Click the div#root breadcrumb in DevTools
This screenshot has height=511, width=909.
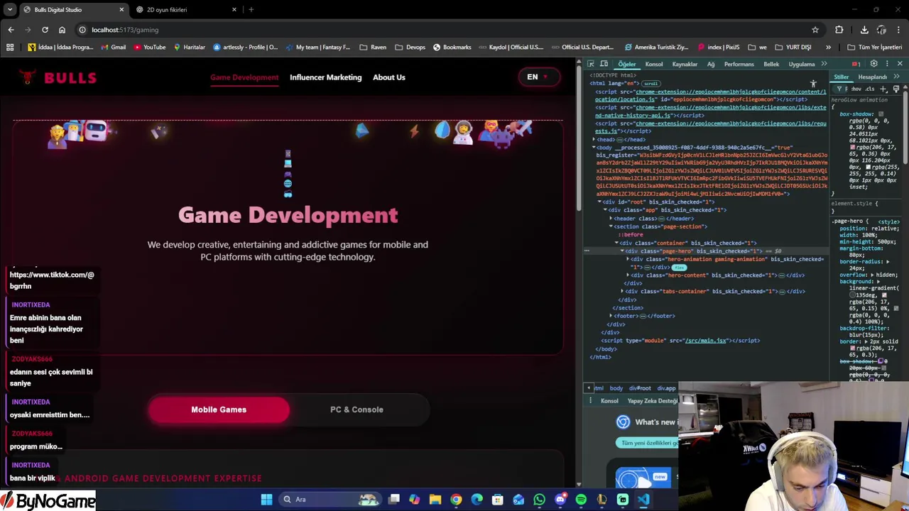point(639,388)
